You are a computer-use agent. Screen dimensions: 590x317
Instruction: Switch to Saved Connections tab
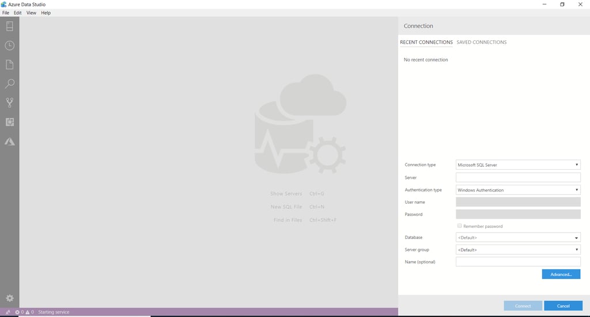pos(482,42)
